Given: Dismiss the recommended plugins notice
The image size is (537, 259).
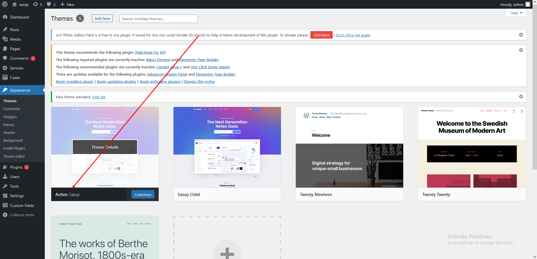Looking at the screenshot, I should pyautogui.click(x=521, y=50).
